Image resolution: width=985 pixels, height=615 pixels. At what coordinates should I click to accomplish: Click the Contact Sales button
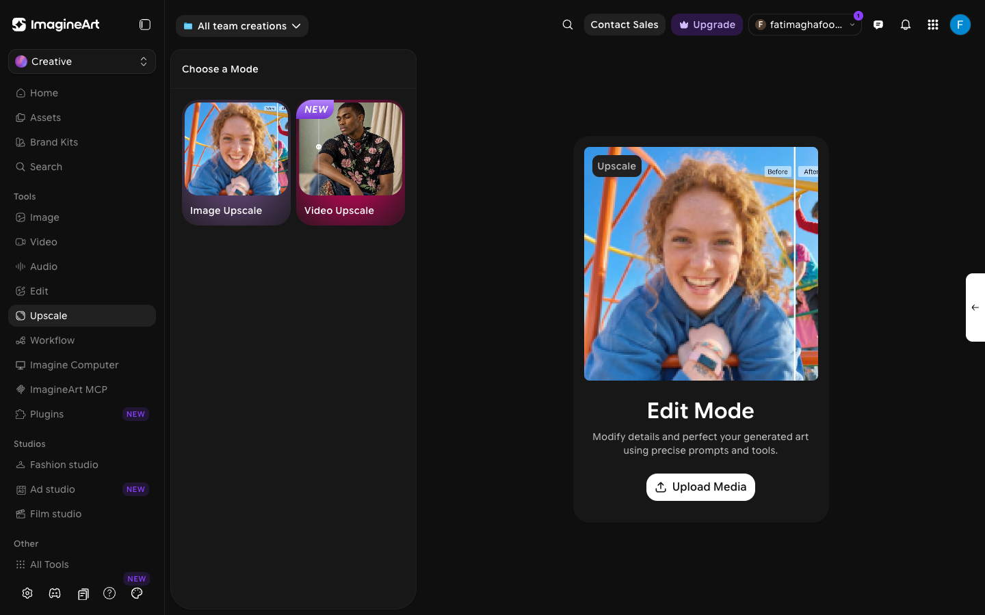point(625,25)
